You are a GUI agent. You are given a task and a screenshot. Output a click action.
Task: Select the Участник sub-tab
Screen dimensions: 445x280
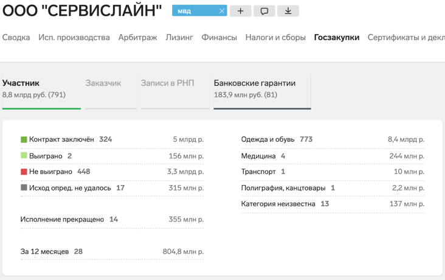41,91
